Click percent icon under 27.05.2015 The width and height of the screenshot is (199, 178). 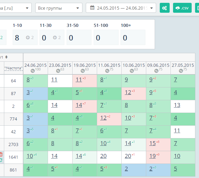click(x=181, y=71)
